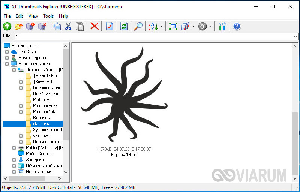
Task: Click the tree's scroll right arrow
Action: pyautogui.click(x=60, y=179)
